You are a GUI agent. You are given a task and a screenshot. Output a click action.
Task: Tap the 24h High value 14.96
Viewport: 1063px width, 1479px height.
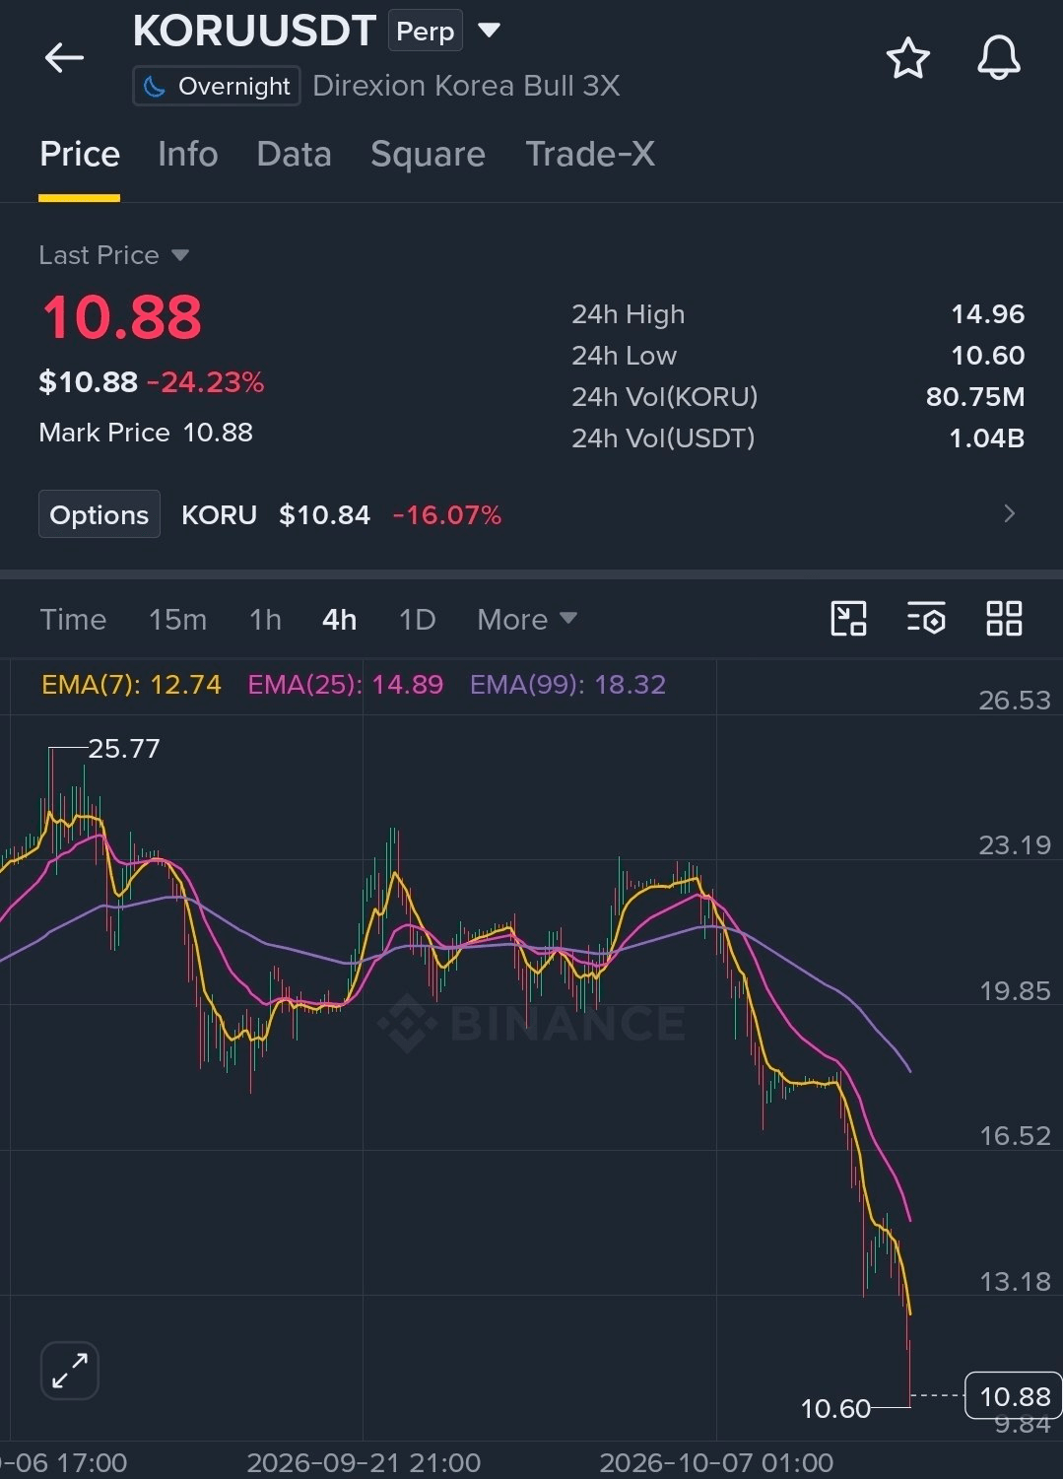(987, 314)
